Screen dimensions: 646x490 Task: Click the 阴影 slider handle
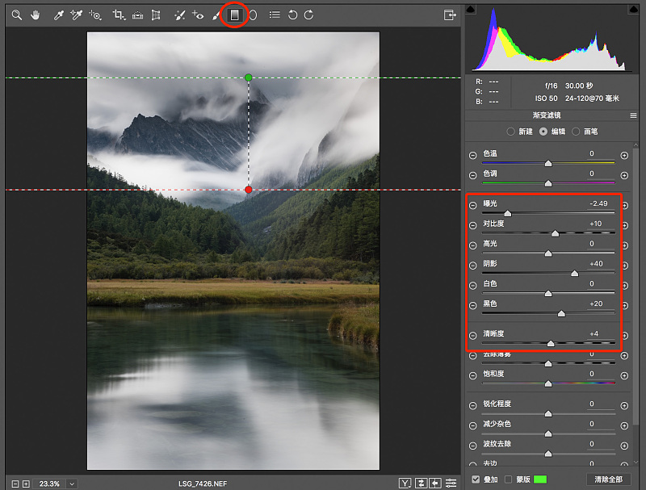point(574,274)
